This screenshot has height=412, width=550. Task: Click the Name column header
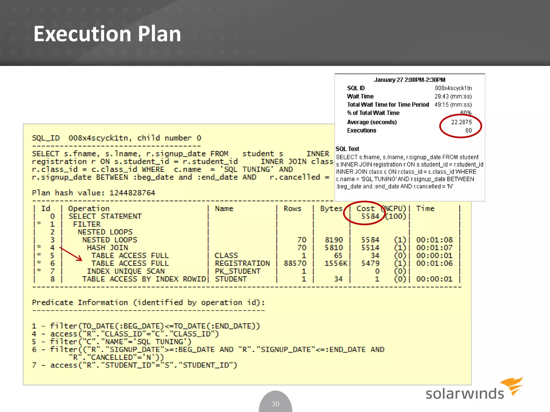pos(224,208)
